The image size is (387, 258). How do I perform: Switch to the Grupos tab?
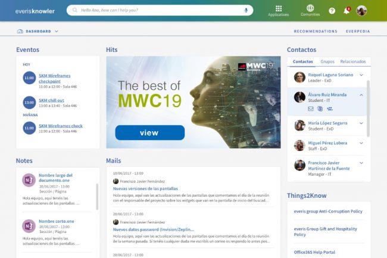tap(327, 61)
